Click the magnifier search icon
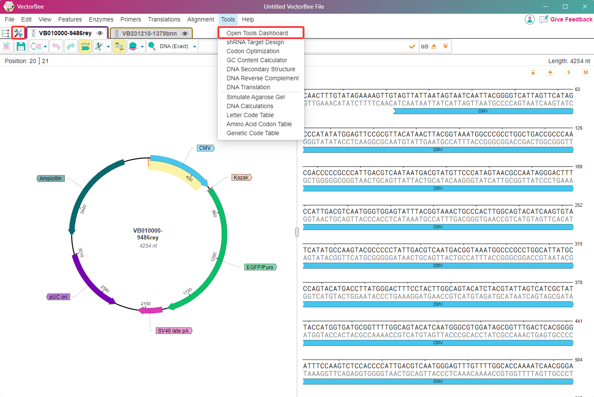The image size is (594, 397). point(152,46)
